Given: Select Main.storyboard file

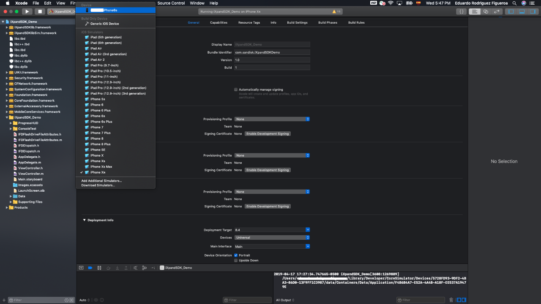Looking at the screenshot, I should click(30, 179).
